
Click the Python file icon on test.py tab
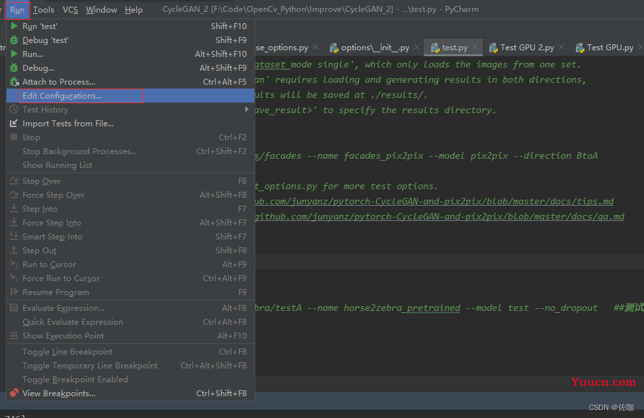435,48
